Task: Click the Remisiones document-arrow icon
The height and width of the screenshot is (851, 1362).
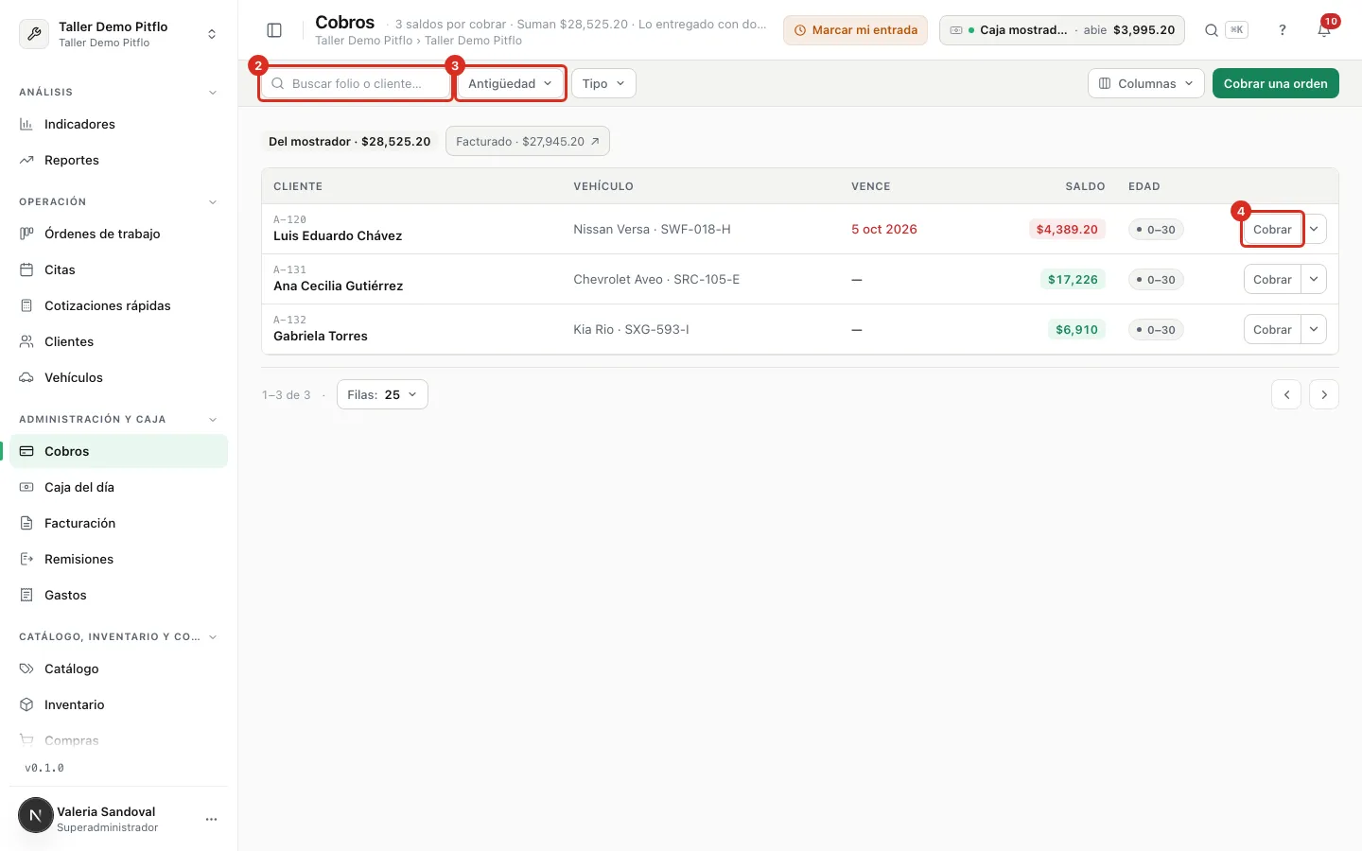Action: pyautogui.click(x=26, y=559)
